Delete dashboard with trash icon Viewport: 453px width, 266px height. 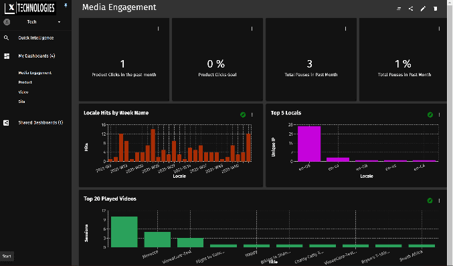pos(436,9)
